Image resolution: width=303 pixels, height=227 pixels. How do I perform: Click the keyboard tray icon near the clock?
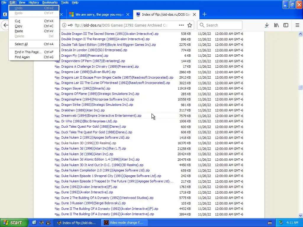tap(270, 223)
